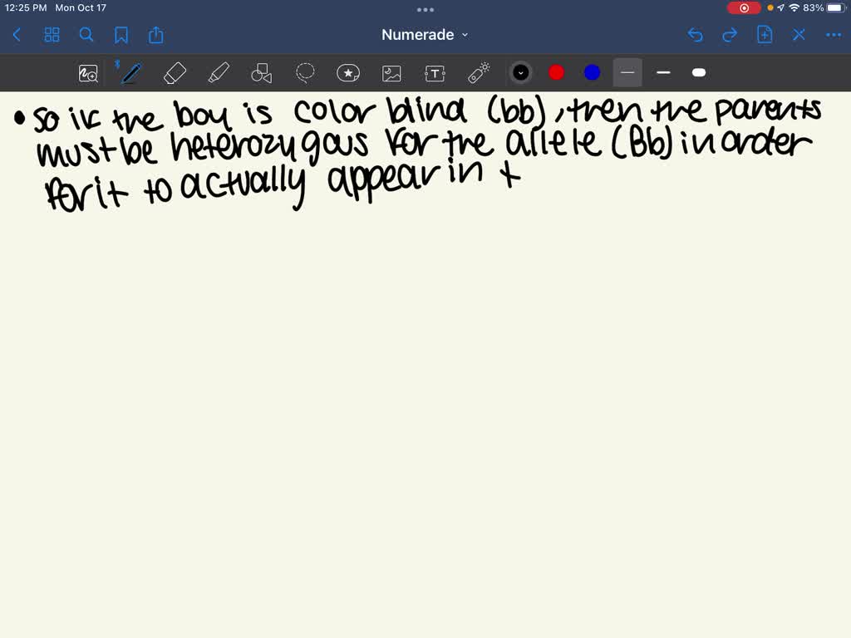The height and width of the screenshot is (638, 851).
Task: Select the Eraser tool
Action: (x=175, y=73)
